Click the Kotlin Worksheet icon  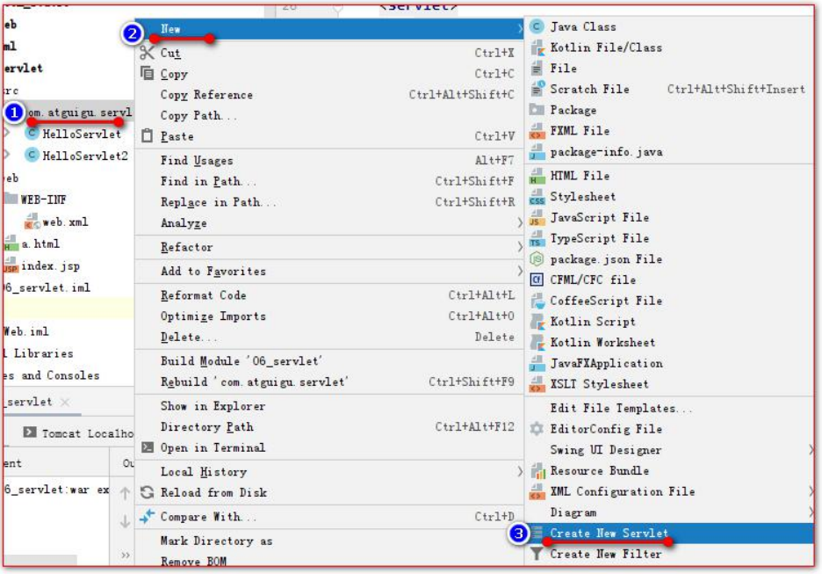[537, 342]
